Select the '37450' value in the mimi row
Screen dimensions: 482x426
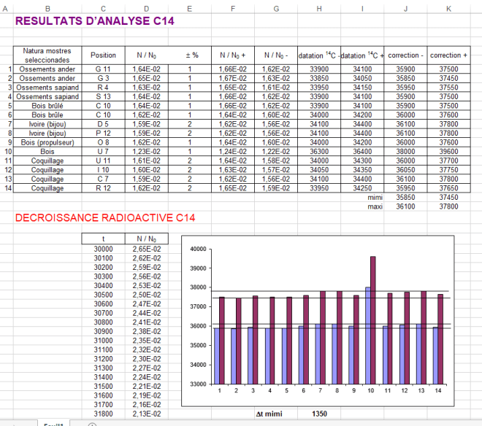pos(448,197)
